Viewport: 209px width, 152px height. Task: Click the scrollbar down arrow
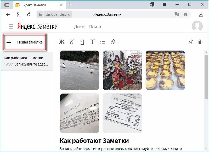206,149
